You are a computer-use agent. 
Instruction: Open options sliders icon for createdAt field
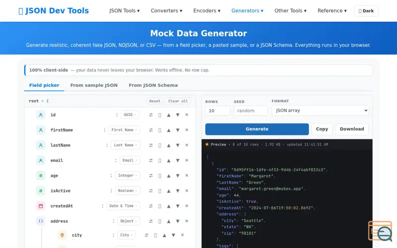point(151,206)
